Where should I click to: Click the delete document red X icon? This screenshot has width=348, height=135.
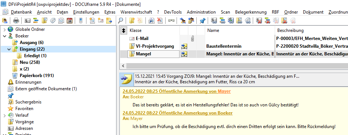click(x=160, y=21)
